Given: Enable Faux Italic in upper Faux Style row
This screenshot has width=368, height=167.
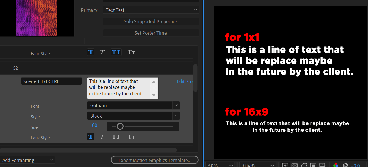Looking at the screenshot, I should (x=102, y=52).
